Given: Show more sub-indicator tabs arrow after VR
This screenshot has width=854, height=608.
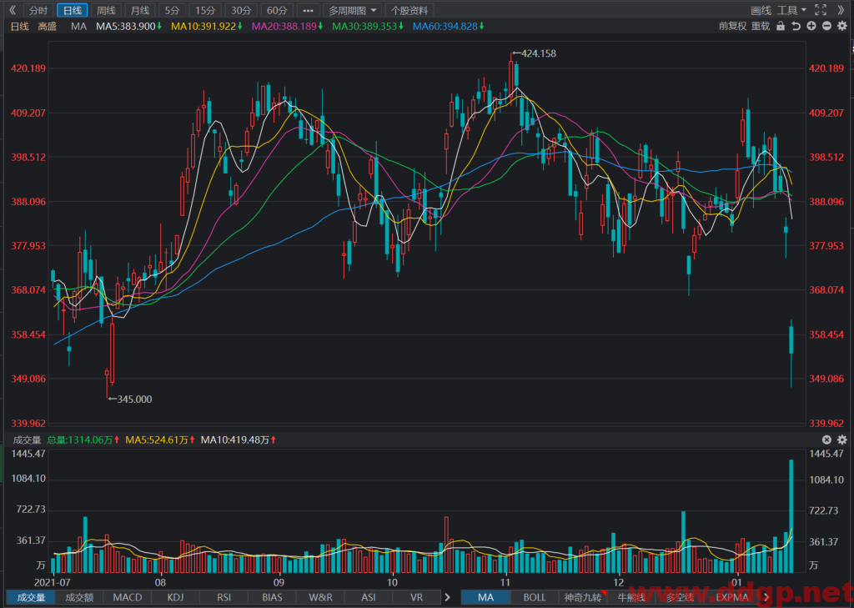Looking at the screenshot, I should point(447,597).
